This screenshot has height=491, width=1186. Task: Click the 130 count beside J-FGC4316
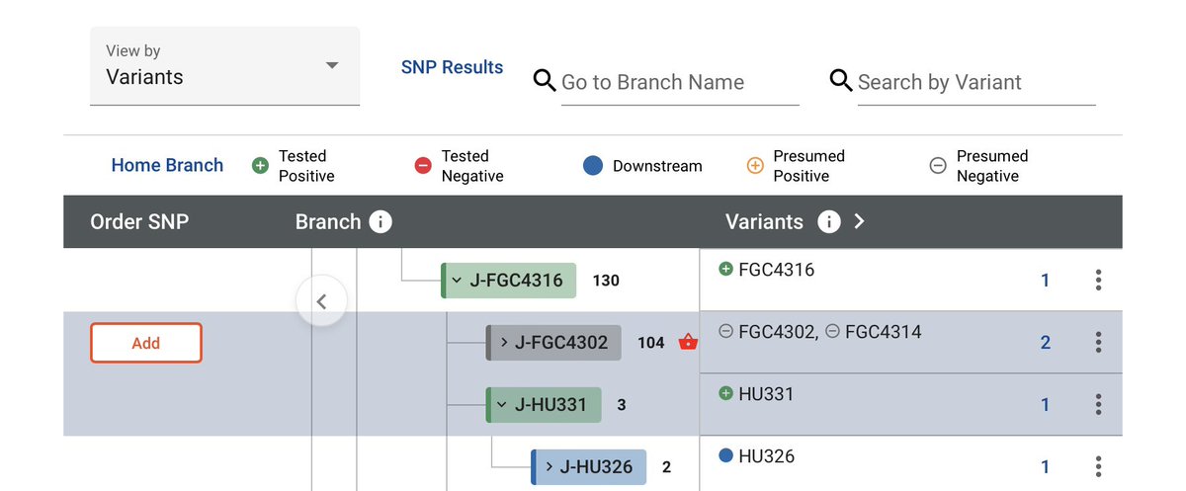pyautogui.click(x=606, y=281)
